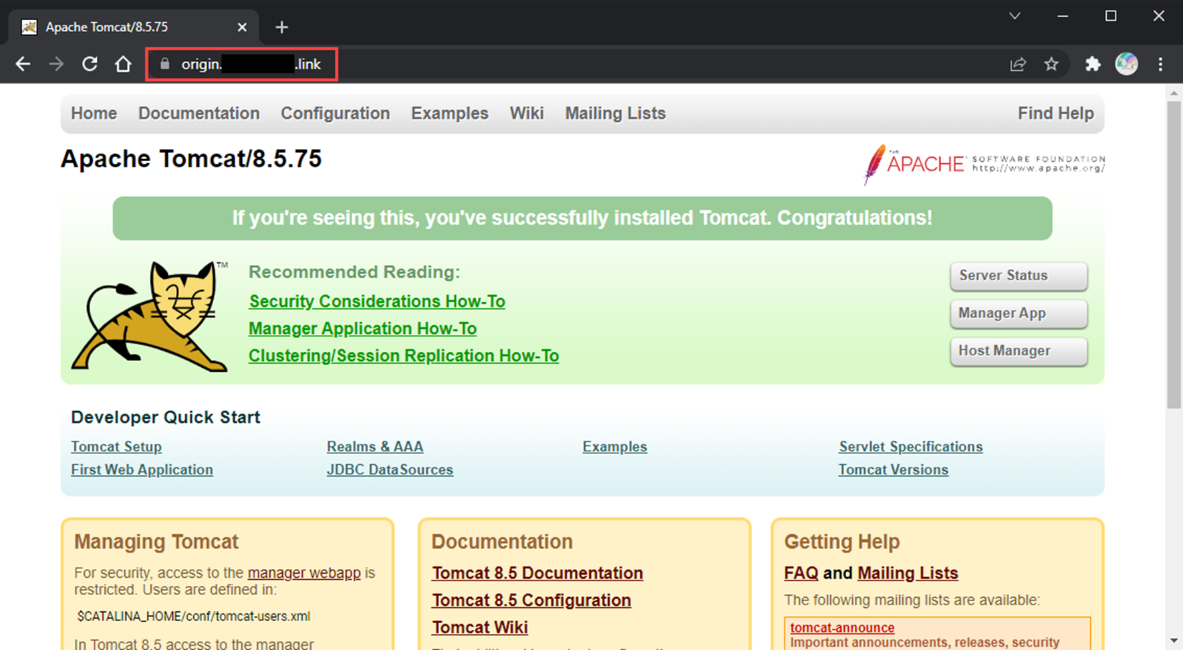Click the padlock site security icon
Screen dimensions: 1183x650
pos(164,64)
